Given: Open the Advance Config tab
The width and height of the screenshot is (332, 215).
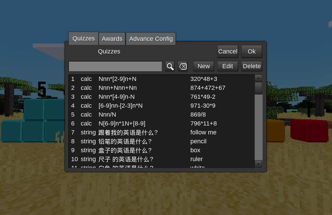Looking at the screenshot, I should pos(151,39).
